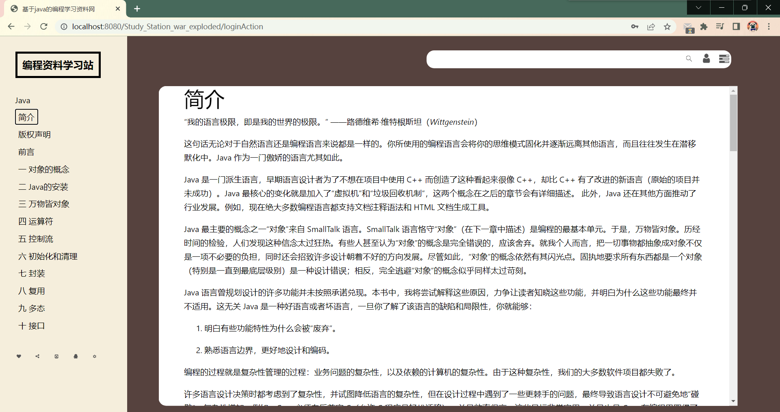Click the QQ penguin icon

click(76, 356)
